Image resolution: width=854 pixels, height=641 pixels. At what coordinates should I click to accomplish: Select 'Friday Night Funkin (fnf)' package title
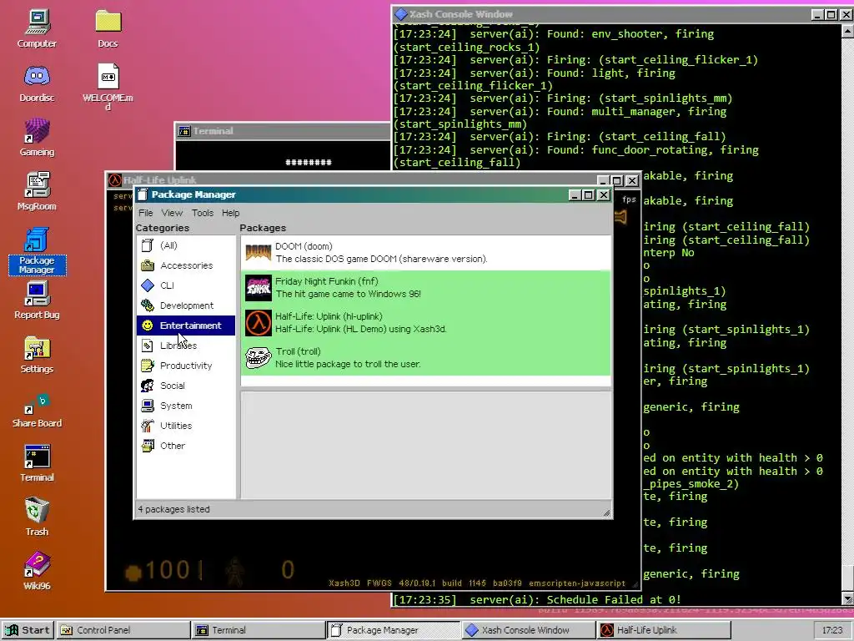326,281
